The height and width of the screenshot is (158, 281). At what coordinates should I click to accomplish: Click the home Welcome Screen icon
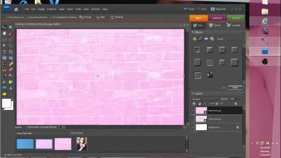[x=16, y=9]
